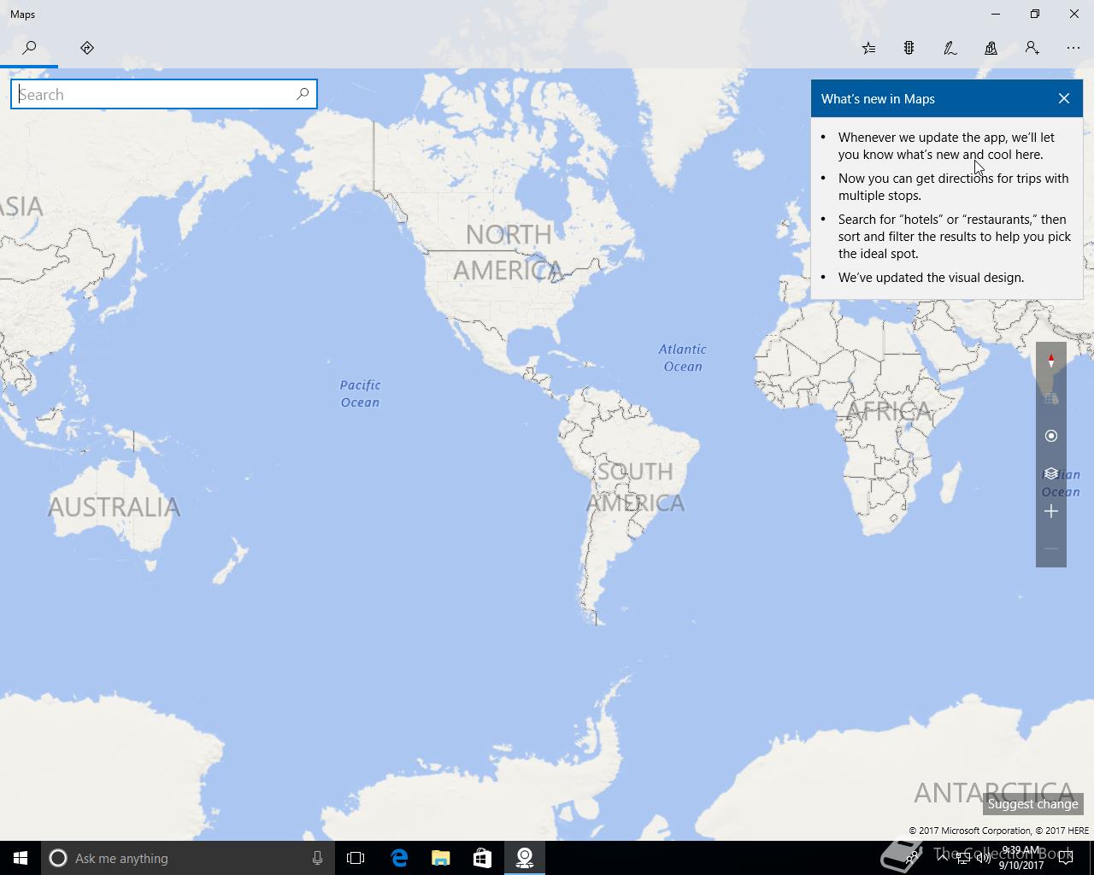Click the What's new in Maps heading
This screenshot has width=1094, height=875.
[878, 99]
